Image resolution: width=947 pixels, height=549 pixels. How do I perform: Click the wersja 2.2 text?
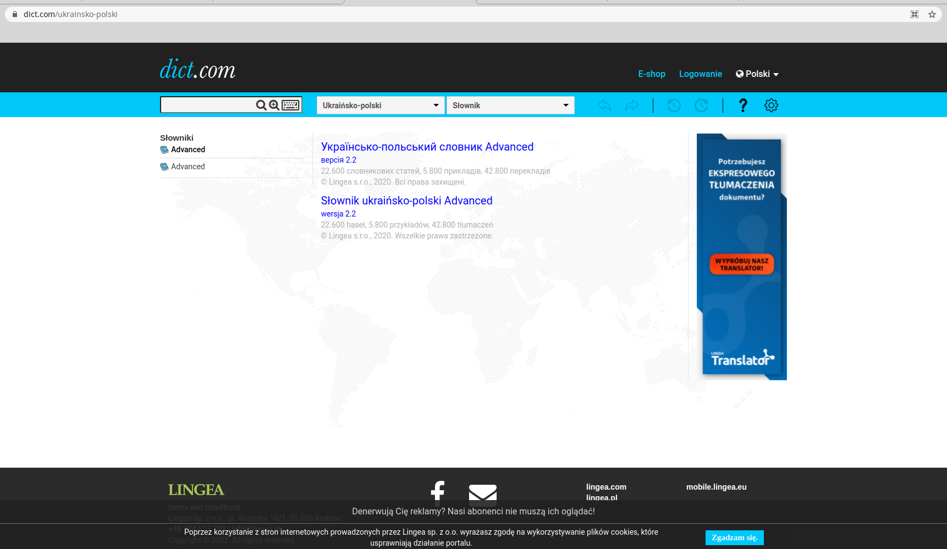[338, 214]
